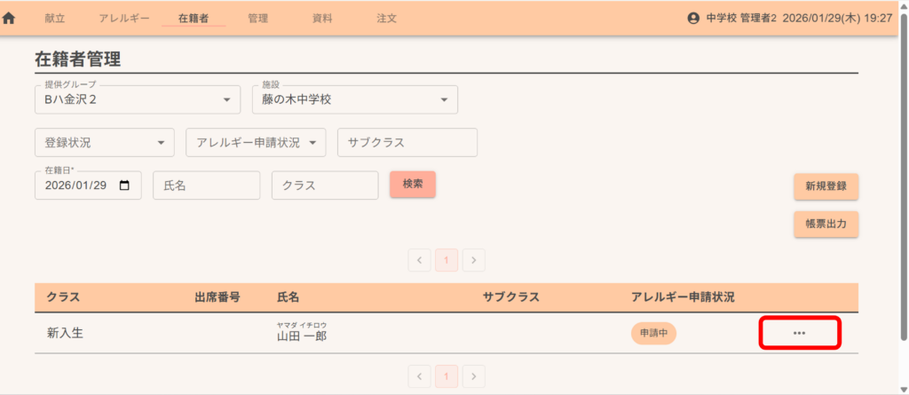This screenshot has height=395, width=909.
Task: Click the 帳票出力 button
Action: (826, 225)
